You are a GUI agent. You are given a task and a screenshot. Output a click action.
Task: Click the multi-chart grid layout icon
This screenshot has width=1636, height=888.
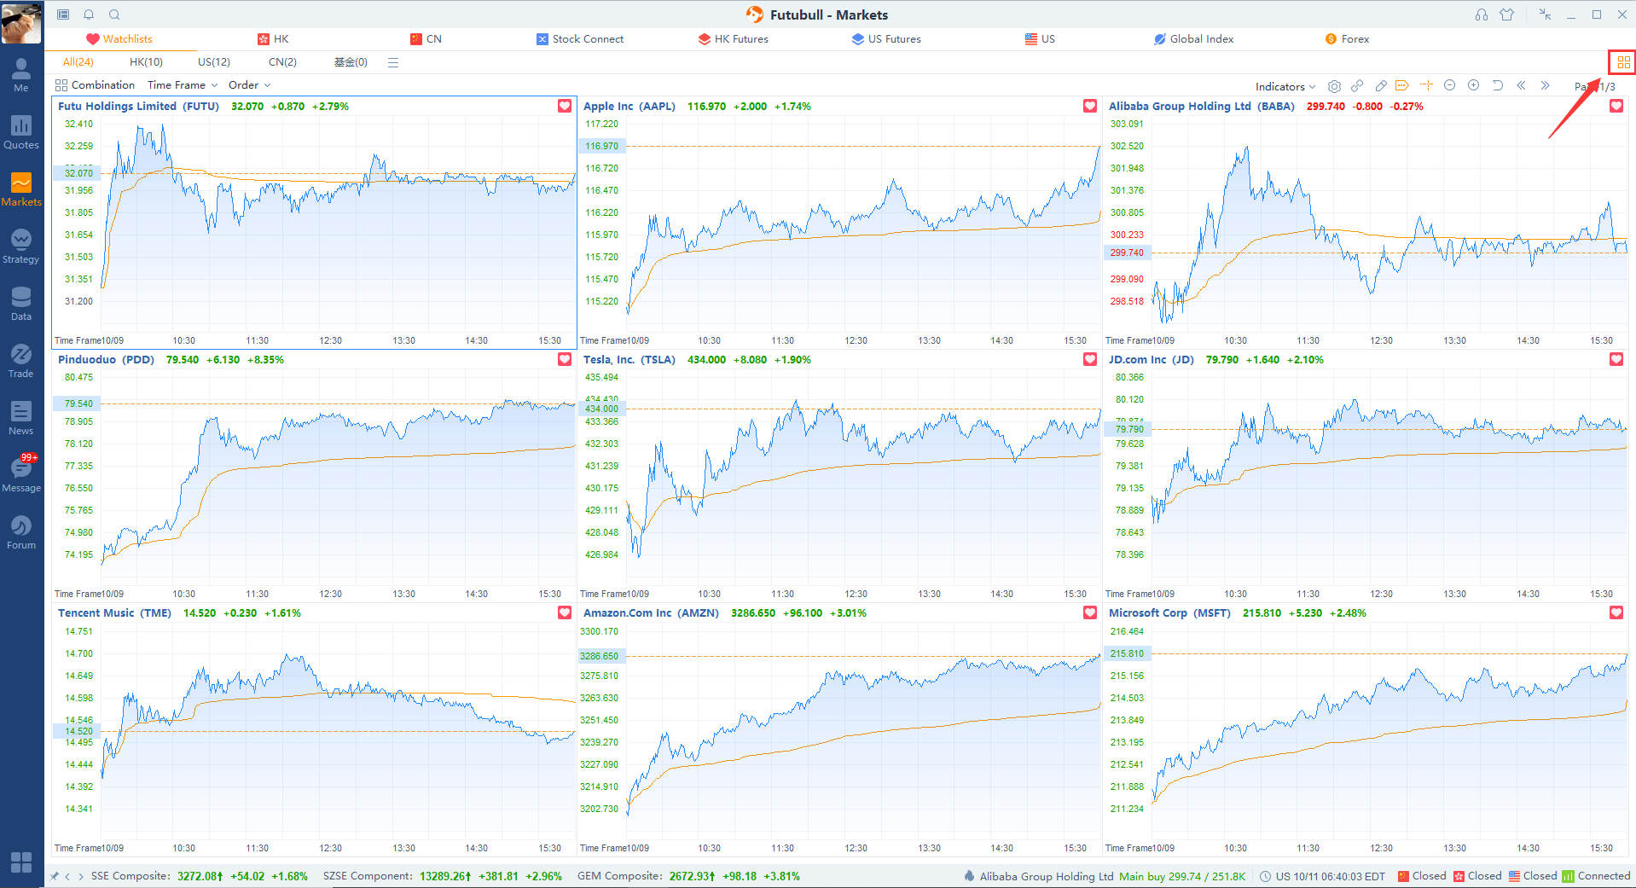tap(1623, 62)
